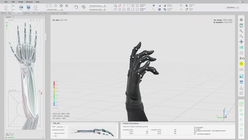
Task: Click the color scale legend bar
Action: (x=54, y=94)
